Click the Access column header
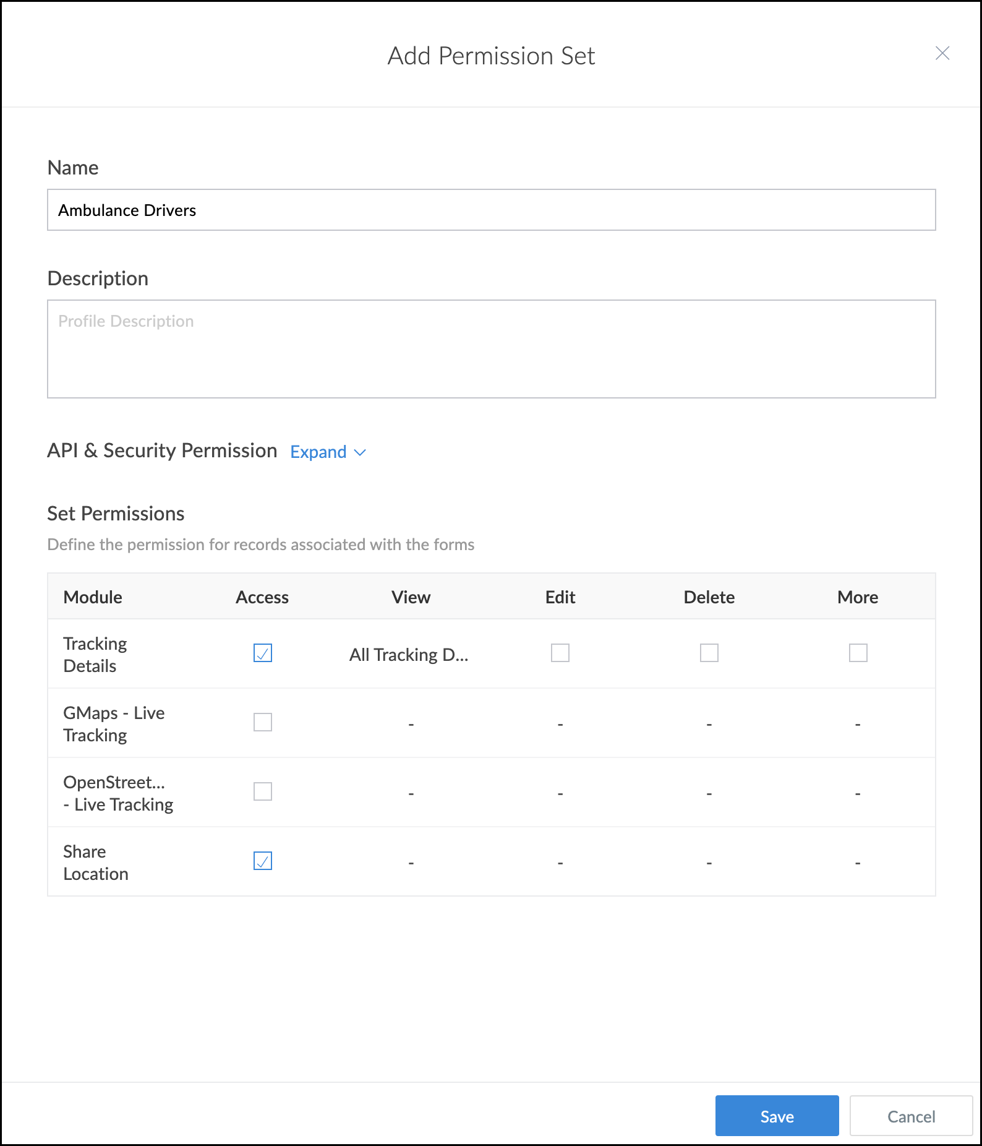Image resolution: width=982 pixels, height=1146 pixels. coord(262,597)
